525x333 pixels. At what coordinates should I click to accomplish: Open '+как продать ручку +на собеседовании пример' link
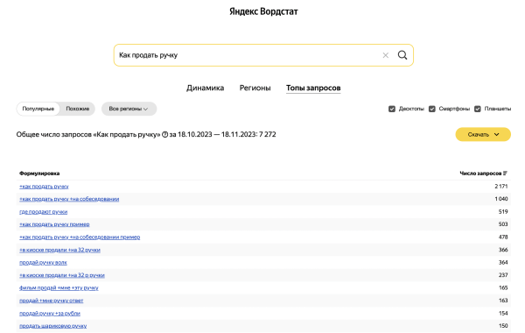coord(80,237)
